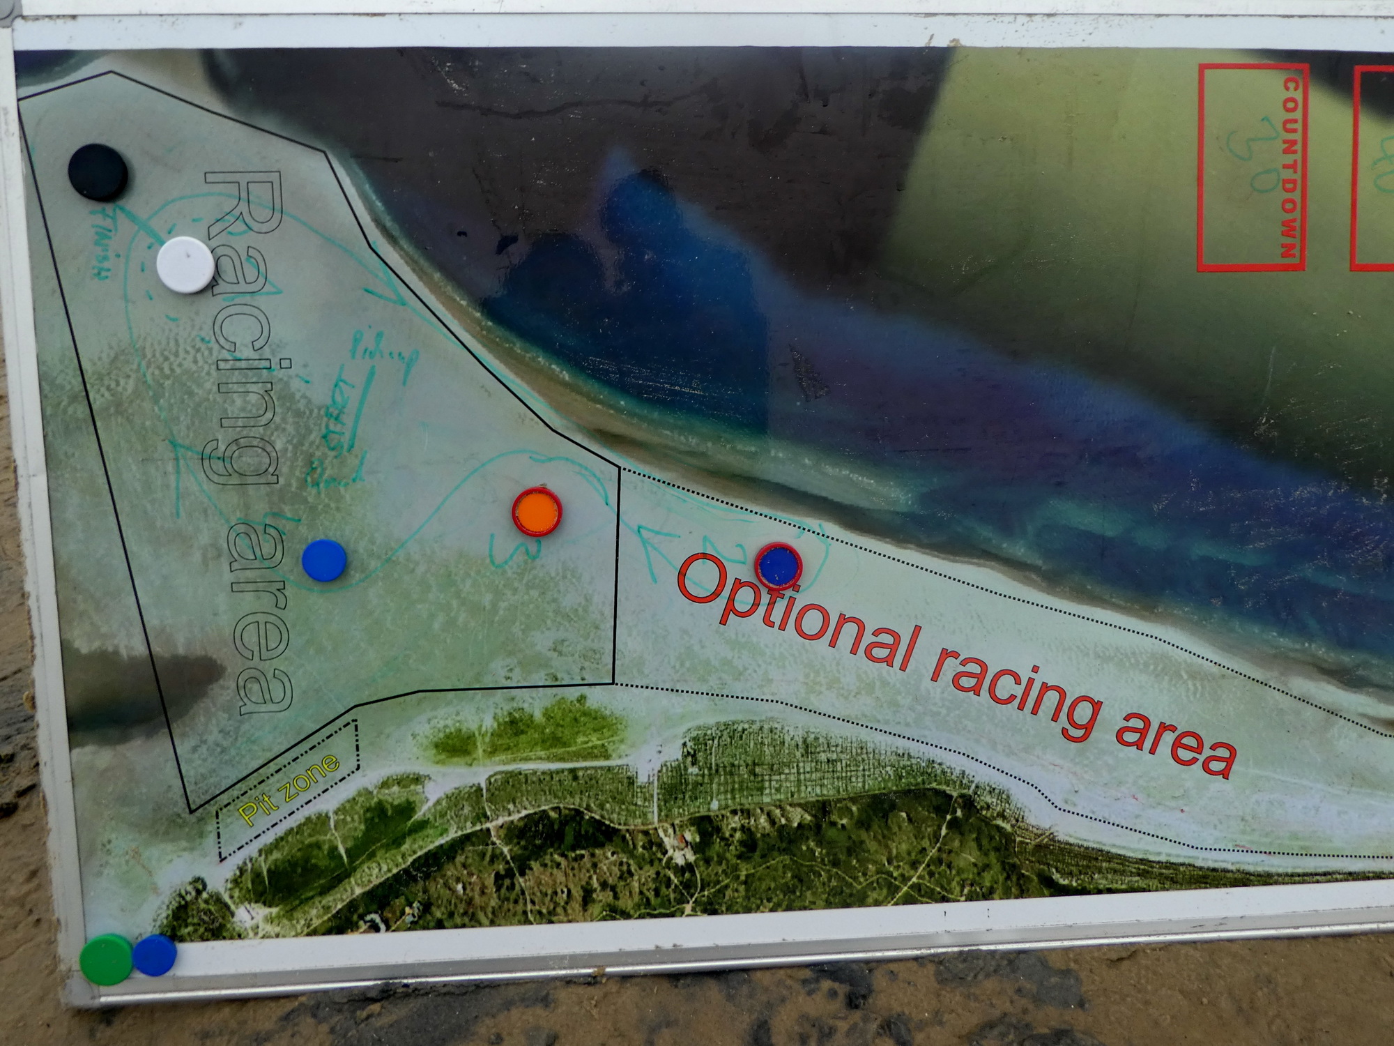Select the green magnet at board corner

click(106, 960)
